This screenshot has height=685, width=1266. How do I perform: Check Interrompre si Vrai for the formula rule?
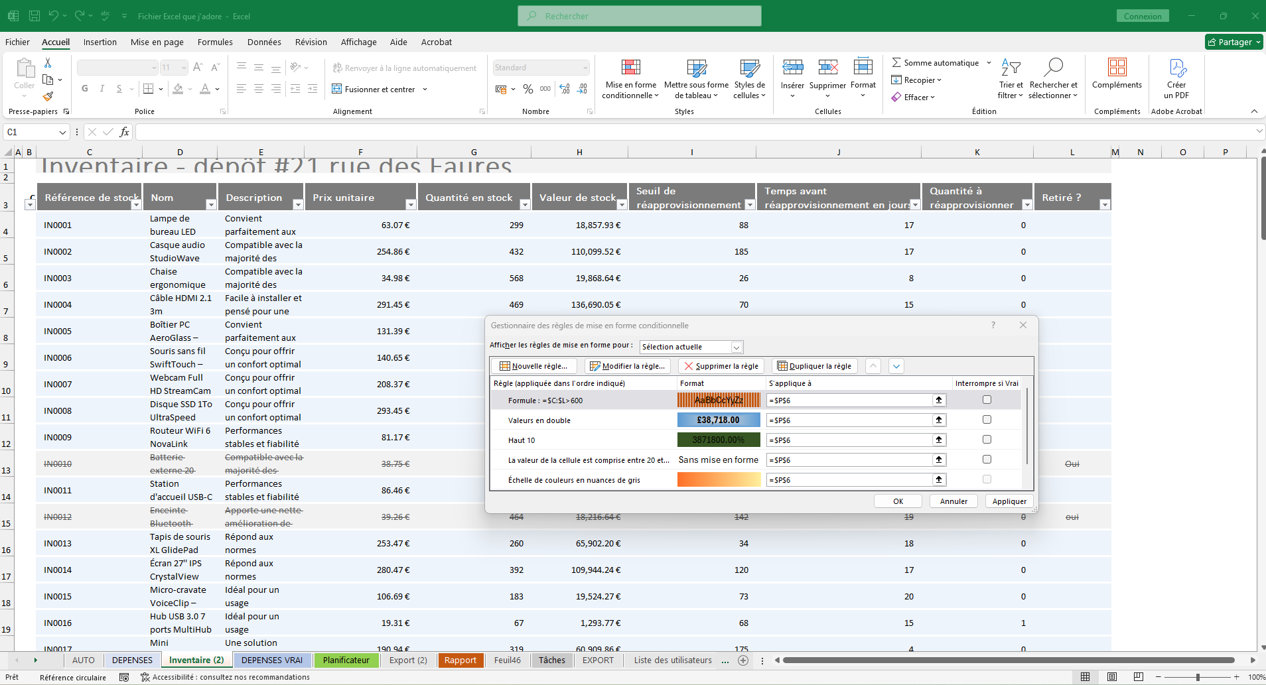point(987,399)
